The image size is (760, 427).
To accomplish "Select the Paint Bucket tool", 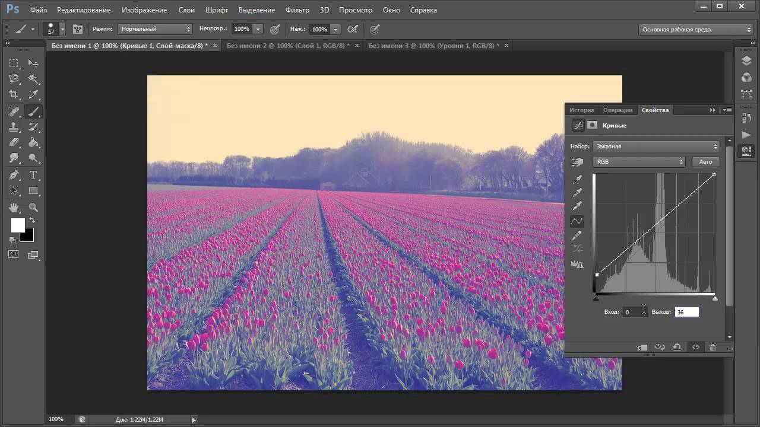I will tap(34, 143).
